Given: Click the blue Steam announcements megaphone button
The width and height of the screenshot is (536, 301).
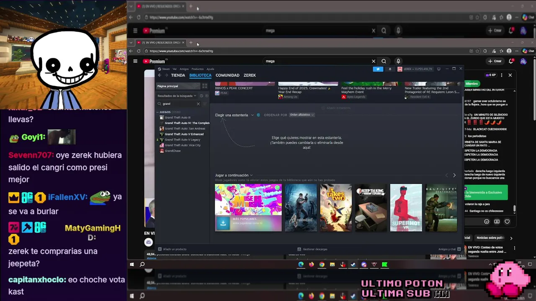Looking at the screenshot, I should click(x=378, y=69).
